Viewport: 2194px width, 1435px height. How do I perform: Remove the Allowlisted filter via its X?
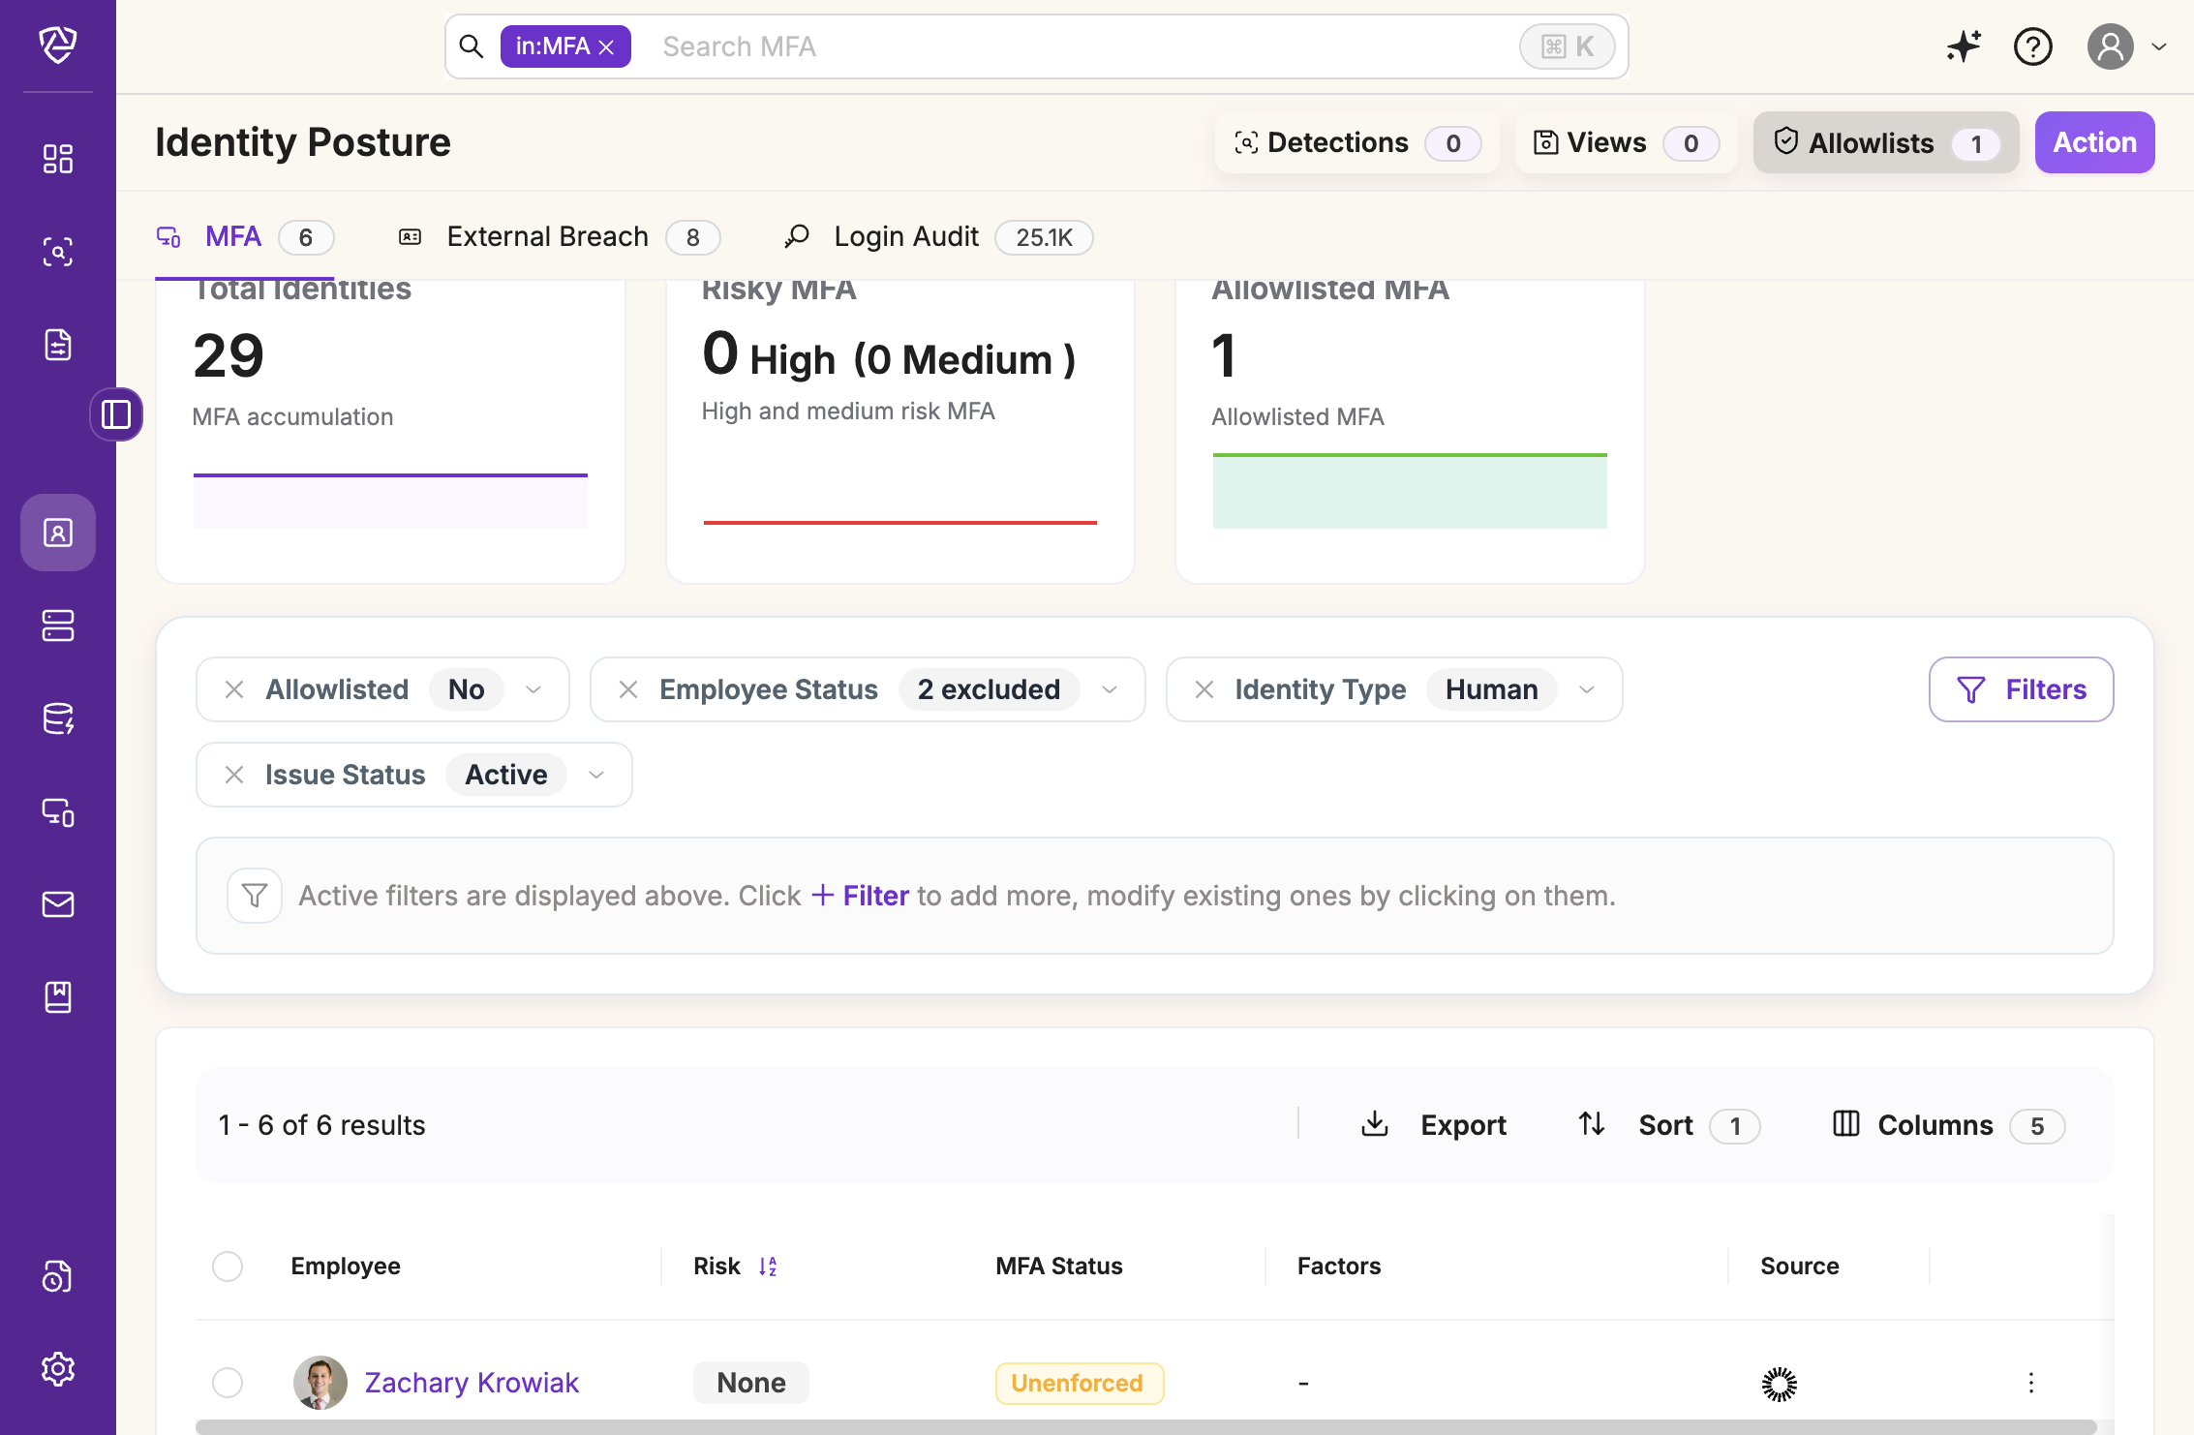click(x=234, y=689)
